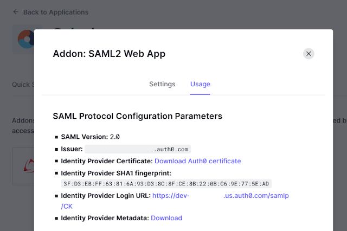Download the Identity Provider Metadata
Screen dimensions: 347x231
coord(166,218)
